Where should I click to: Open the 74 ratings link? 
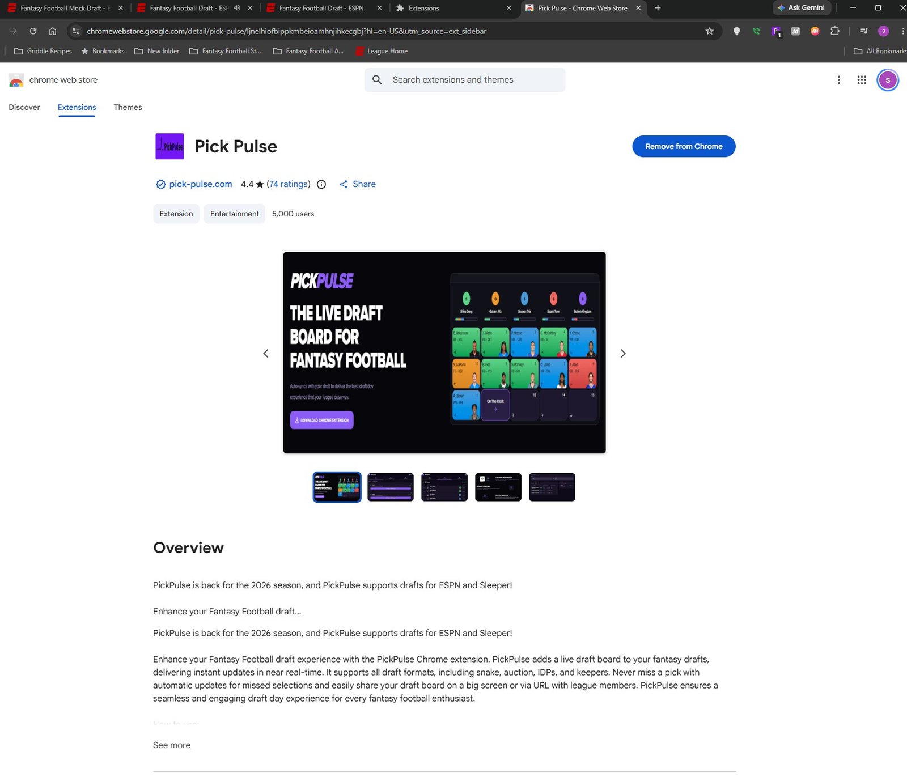(x=289, y=184)
